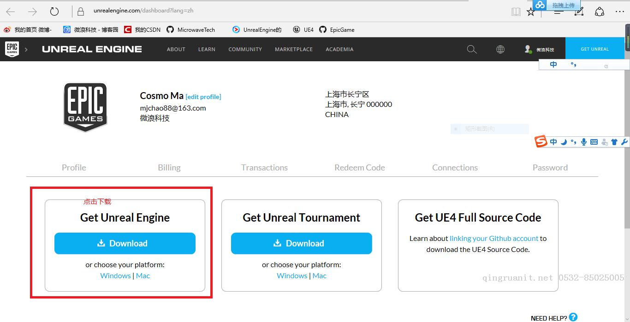Go back with the browser back arrow
This screenshot has width=630, height=322.
click(10, 12)
